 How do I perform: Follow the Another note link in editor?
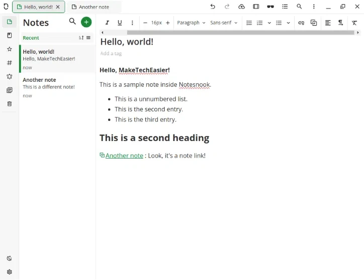124,156
